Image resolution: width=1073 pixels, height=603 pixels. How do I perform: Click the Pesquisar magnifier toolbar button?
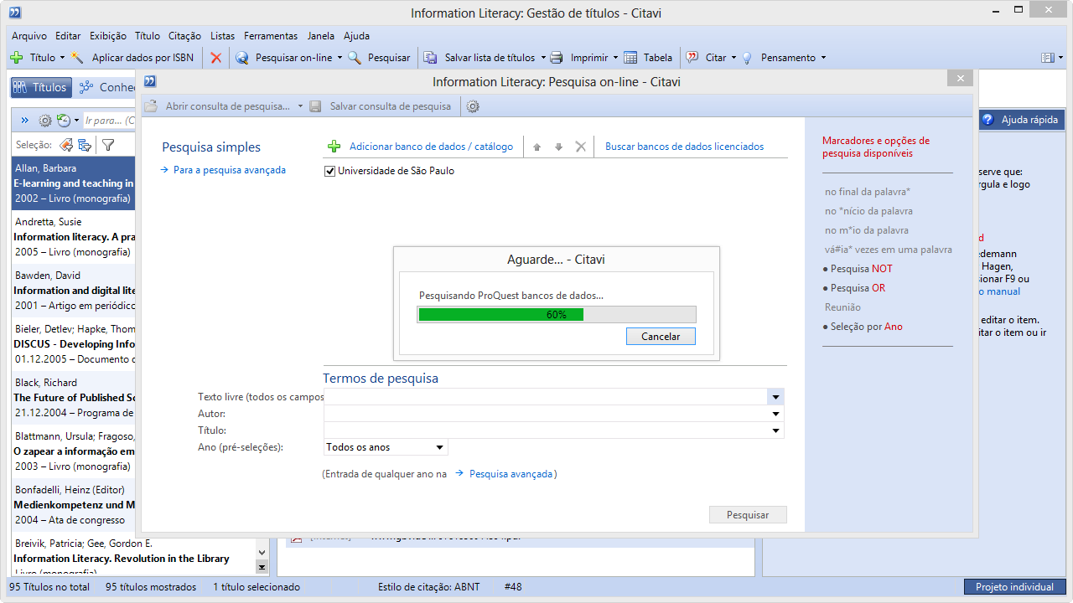(x=380, y=58)
